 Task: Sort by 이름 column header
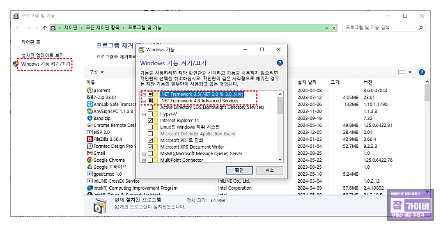91,82
